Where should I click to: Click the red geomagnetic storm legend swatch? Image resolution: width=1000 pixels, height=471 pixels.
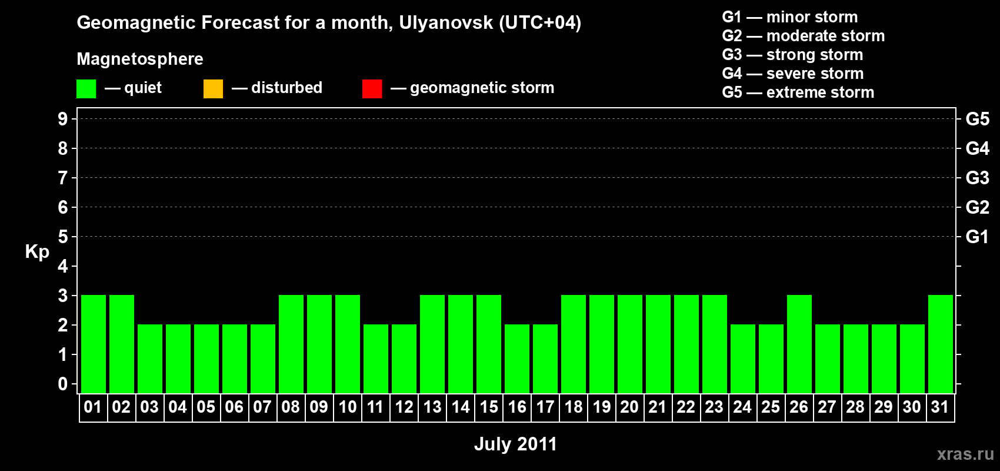(x=372, y=89)
